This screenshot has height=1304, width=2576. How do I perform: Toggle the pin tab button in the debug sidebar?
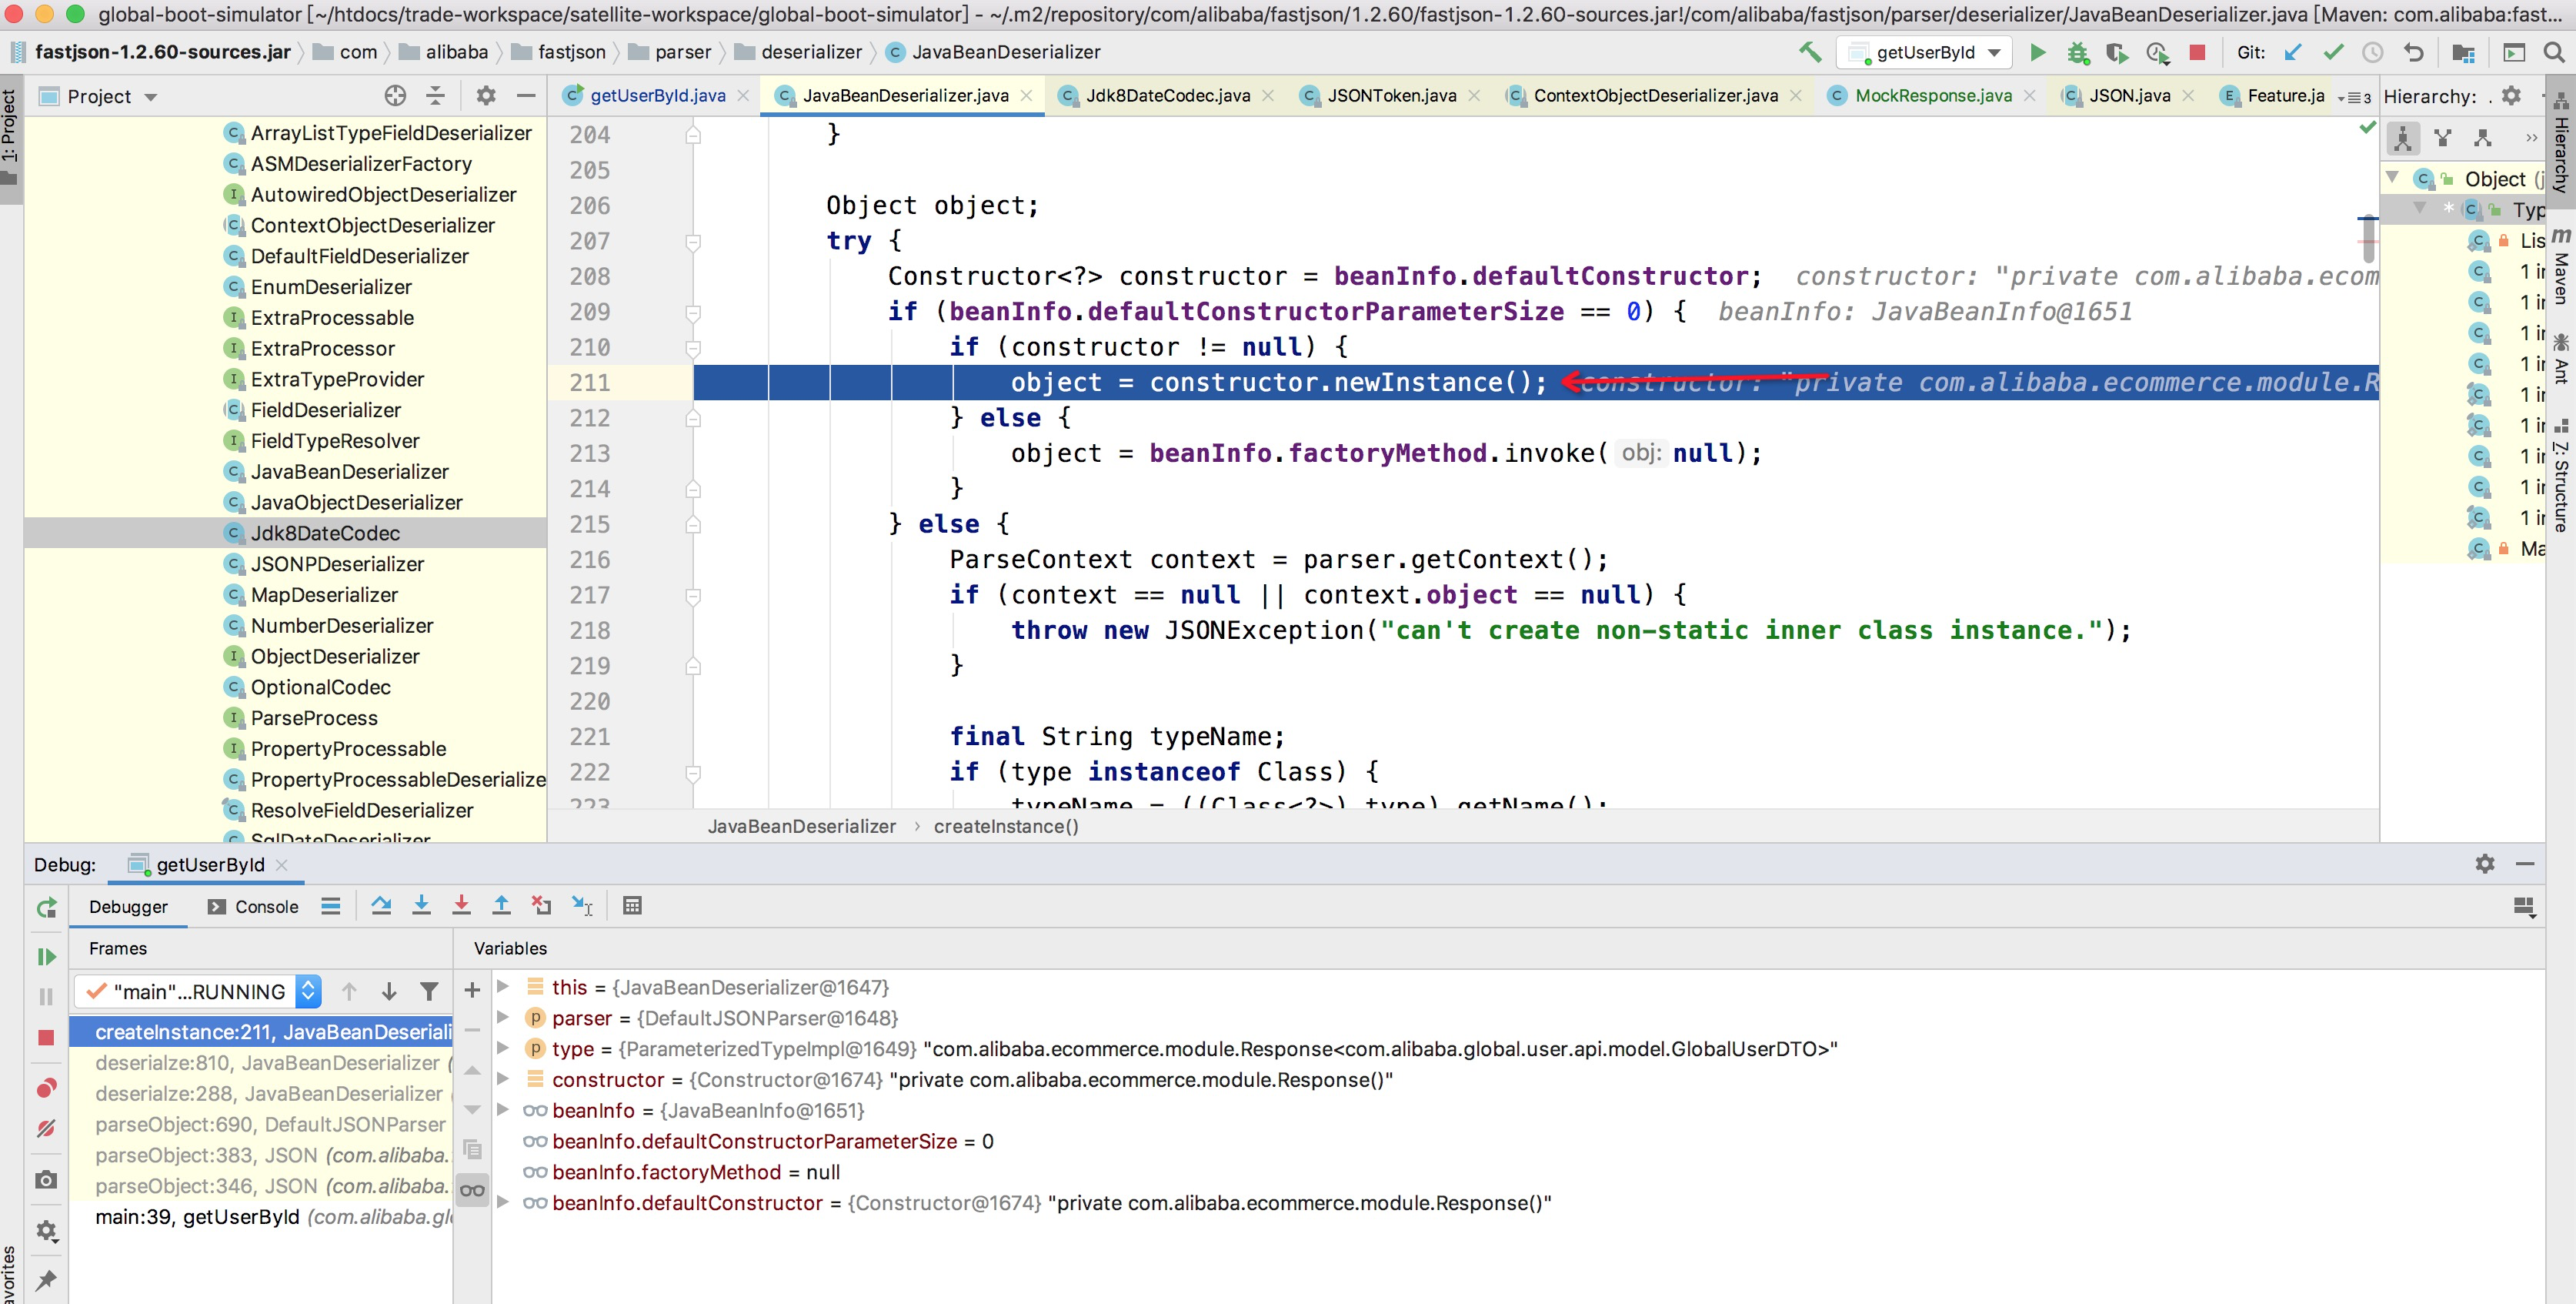[x=46, y=1279]
